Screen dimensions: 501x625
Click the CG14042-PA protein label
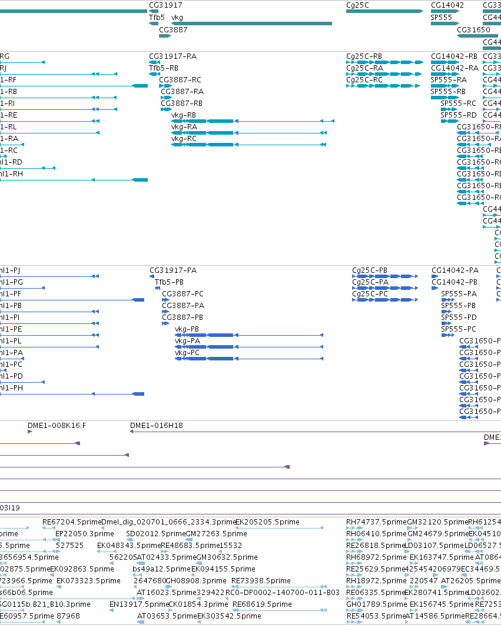[455, 270]
